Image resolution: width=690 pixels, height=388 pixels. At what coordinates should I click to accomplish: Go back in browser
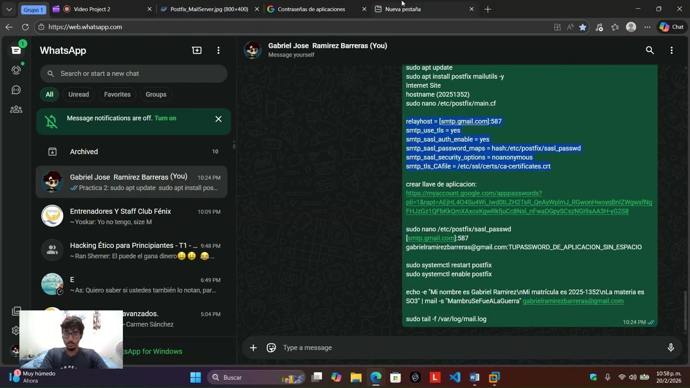tap(9, 27)
